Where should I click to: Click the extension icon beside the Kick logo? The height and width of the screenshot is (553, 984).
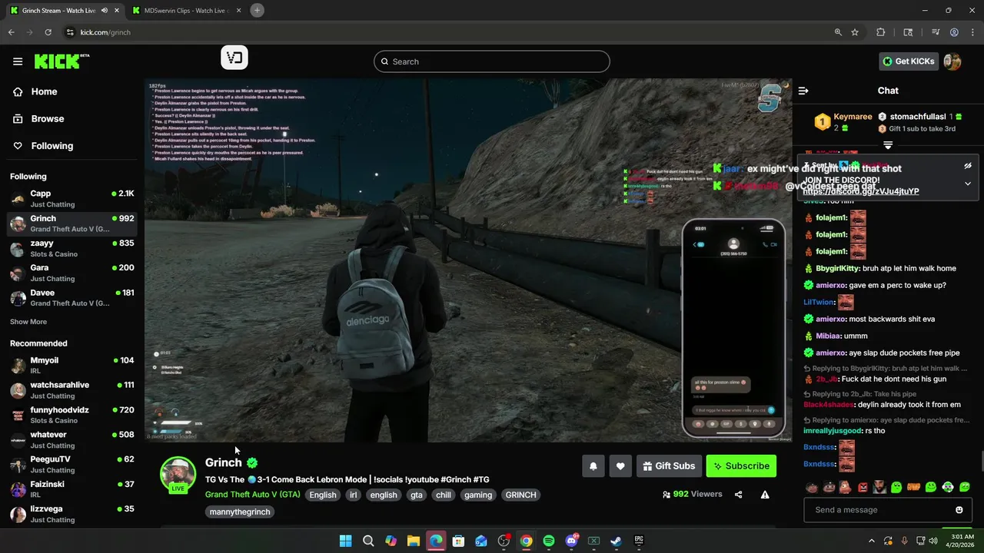234,58
